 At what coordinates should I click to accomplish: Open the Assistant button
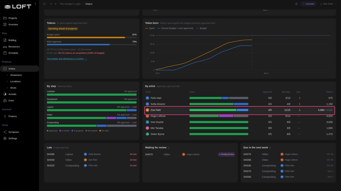[308, 4]
